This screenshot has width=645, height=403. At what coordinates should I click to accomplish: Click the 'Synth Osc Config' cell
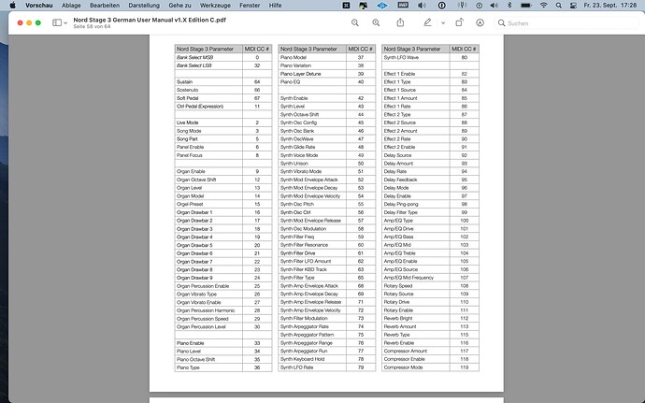[312, 122]
